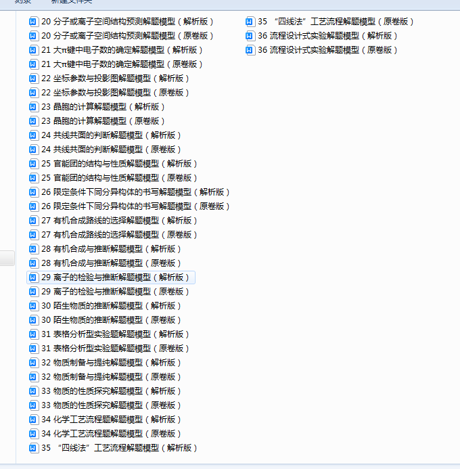The width and height of the screenshot is (460, 469).
Task: Select file icon of 25 官能团的结构与性质 (原卷版)
Action: coord(34,177)
